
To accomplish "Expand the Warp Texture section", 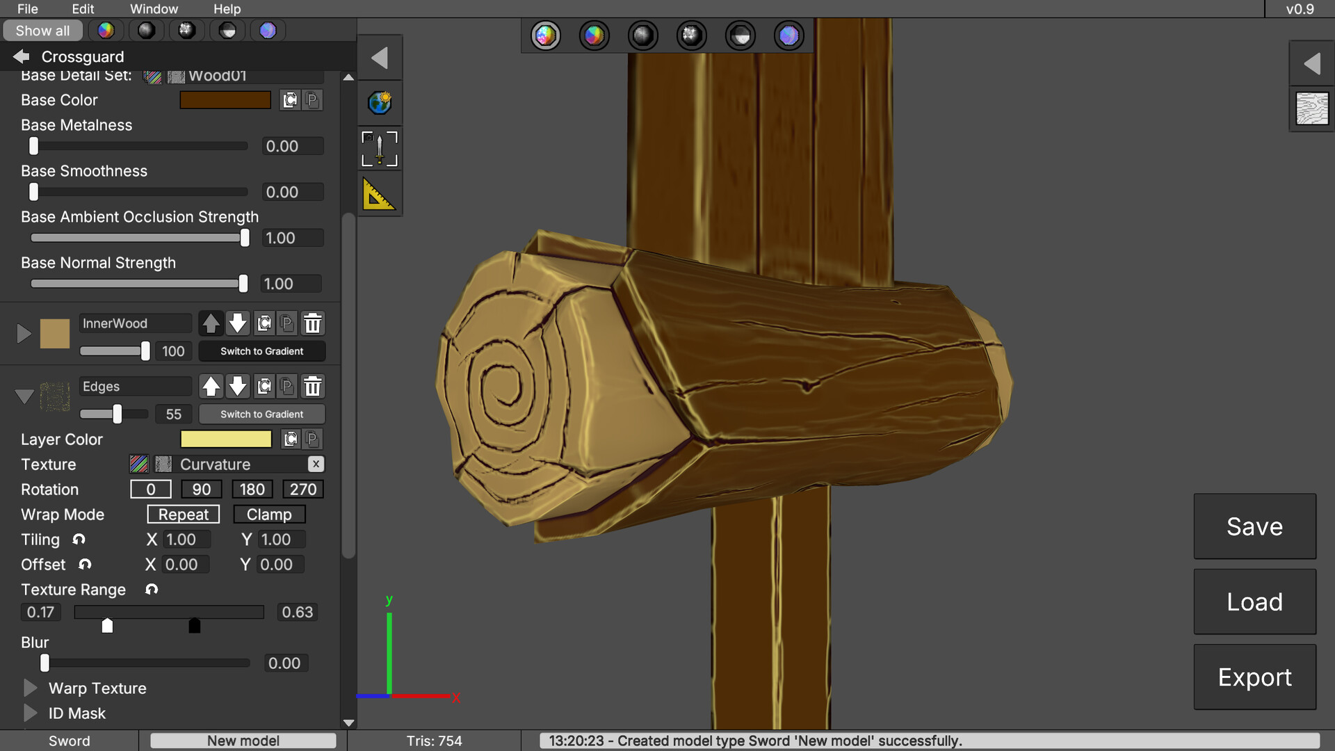I will [x=31, y=688].
